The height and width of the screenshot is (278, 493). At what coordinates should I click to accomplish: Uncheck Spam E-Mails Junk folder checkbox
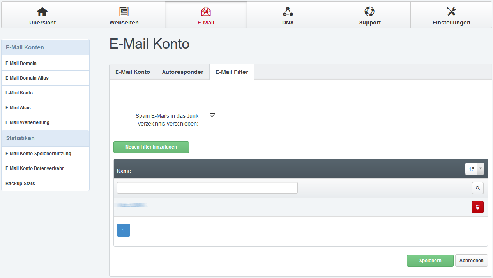coord(212,116)
